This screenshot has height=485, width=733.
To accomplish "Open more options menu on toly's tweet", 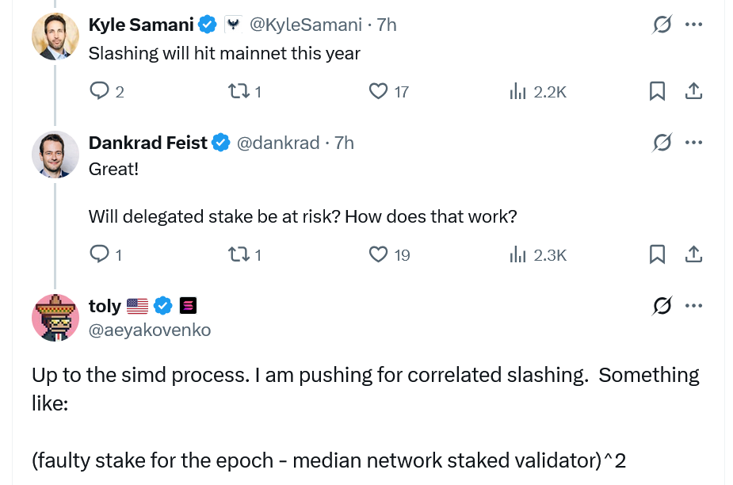I will tap(693, 305).
